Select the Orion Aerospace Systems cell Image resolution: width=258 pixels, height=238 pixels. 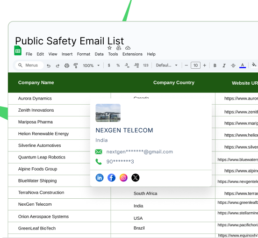point(59,216)
